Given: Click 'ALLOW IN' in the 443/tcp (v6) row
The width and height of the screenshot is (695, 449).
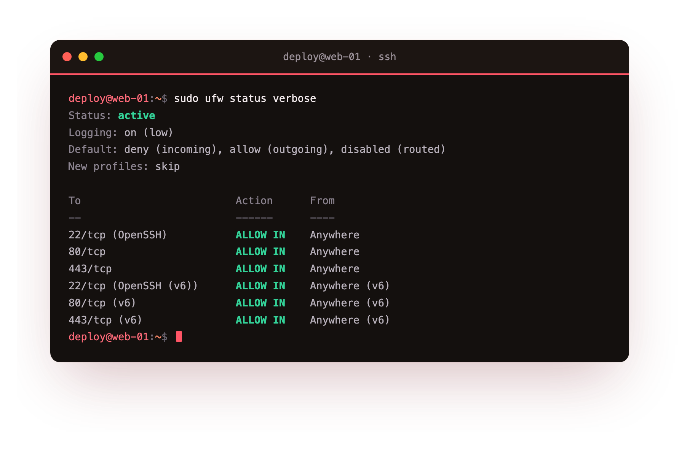Looking at the screenshot, I should (x=260, y=320).
